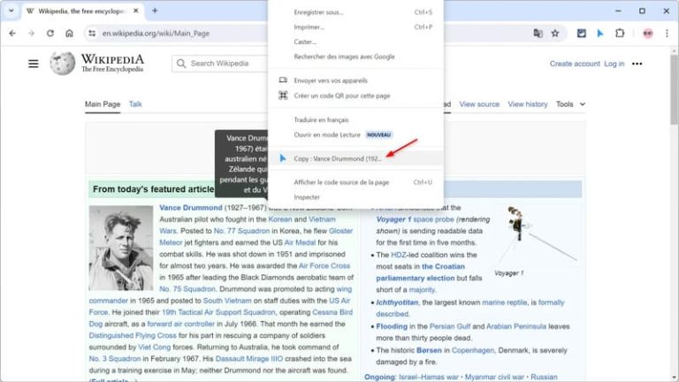This screenshot has width=679, height=382.
Task: Open Wikipedia's three-dot personal tools menu
Action: (x=637, y=64)
